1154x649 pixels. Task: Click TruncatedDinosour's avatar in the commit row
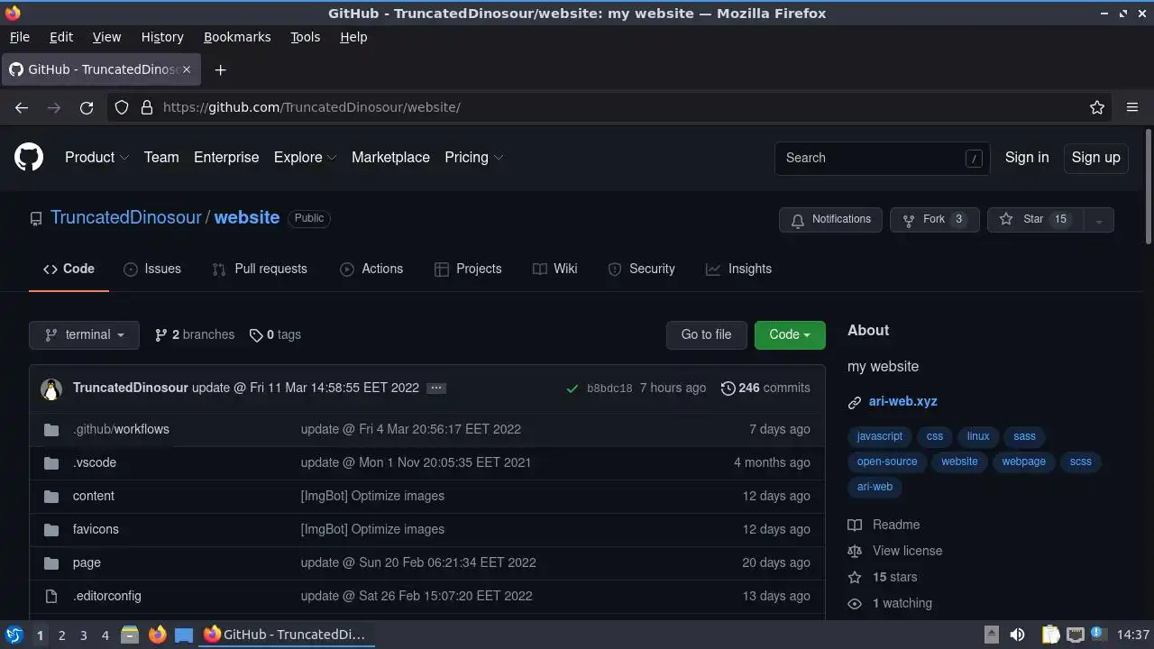point(51,388)
